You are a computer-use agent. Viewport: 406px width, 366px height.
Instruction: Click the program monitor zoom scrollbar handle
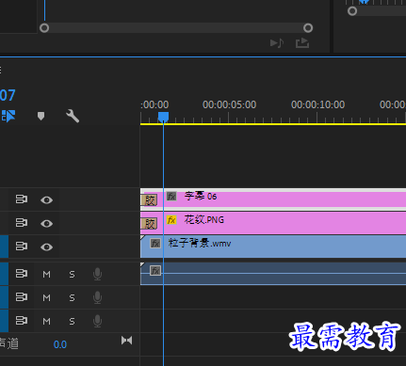(x=352, y=11)
